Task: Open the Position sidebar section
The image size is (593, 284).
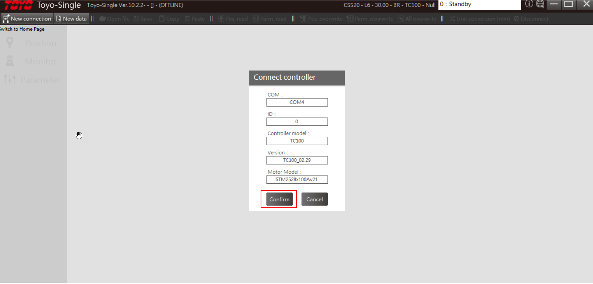Action: [x=33, y=43]
